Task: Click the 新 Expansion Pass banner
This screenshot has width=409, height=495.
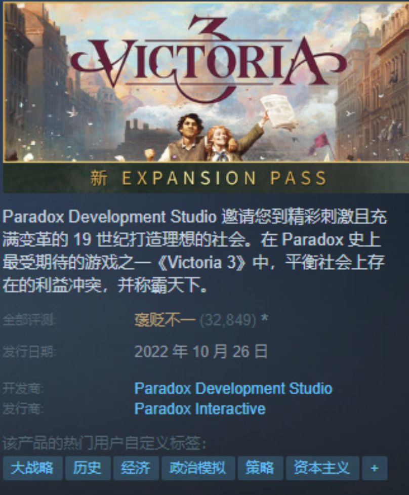Action: pyautogui.click(x=206, y=178)
